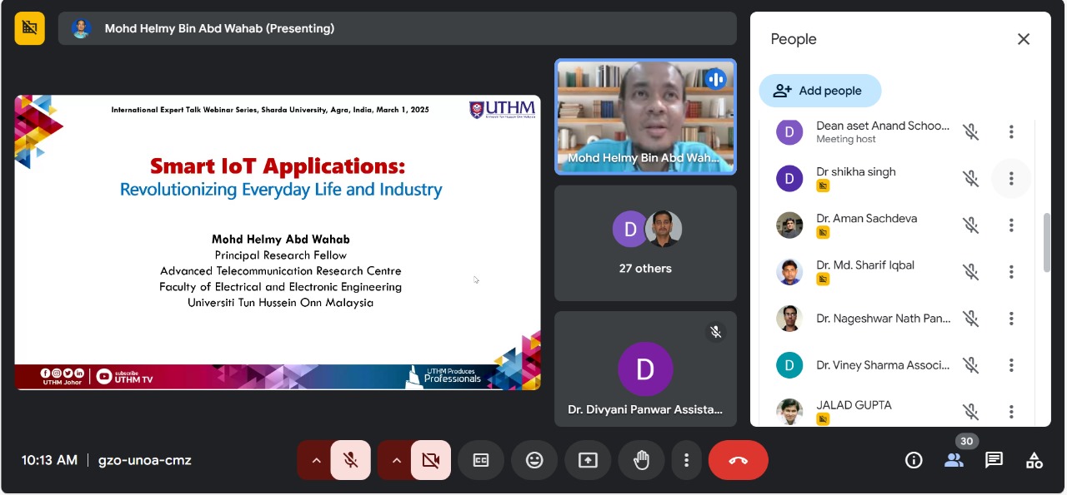Viewport: 1067px width, 495px height.
Task: Click the Add people button
Action: [819, 91]
